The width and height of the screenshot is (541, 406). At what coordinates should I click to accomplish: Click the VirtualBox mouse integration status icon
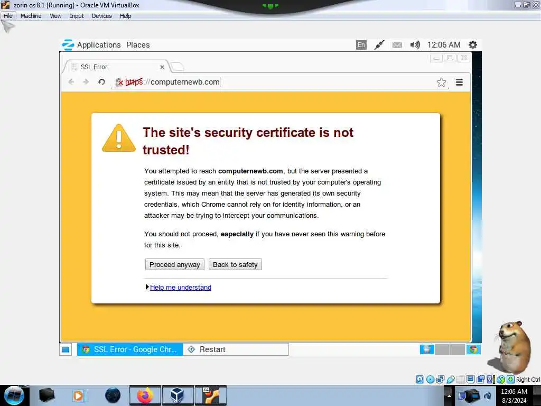click(501, 380)
